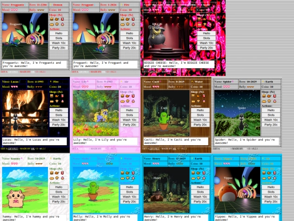Open the GIFYPET link under Cacti
The width and height of the screenshot is (294, 221).
point(155,148)
